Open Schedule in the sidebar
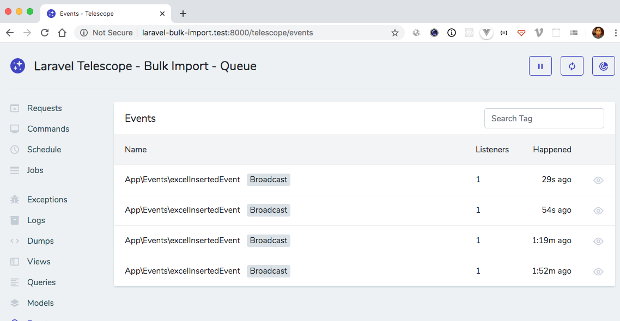This screenshot has height=321, width=620. (x=44, y=150)
